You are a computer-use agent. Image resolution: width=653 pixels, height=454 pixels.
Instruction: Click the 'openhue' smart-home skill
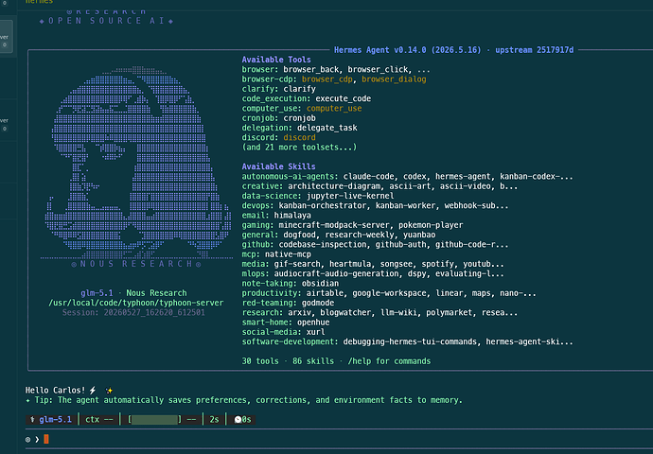[x=313, y=323]
